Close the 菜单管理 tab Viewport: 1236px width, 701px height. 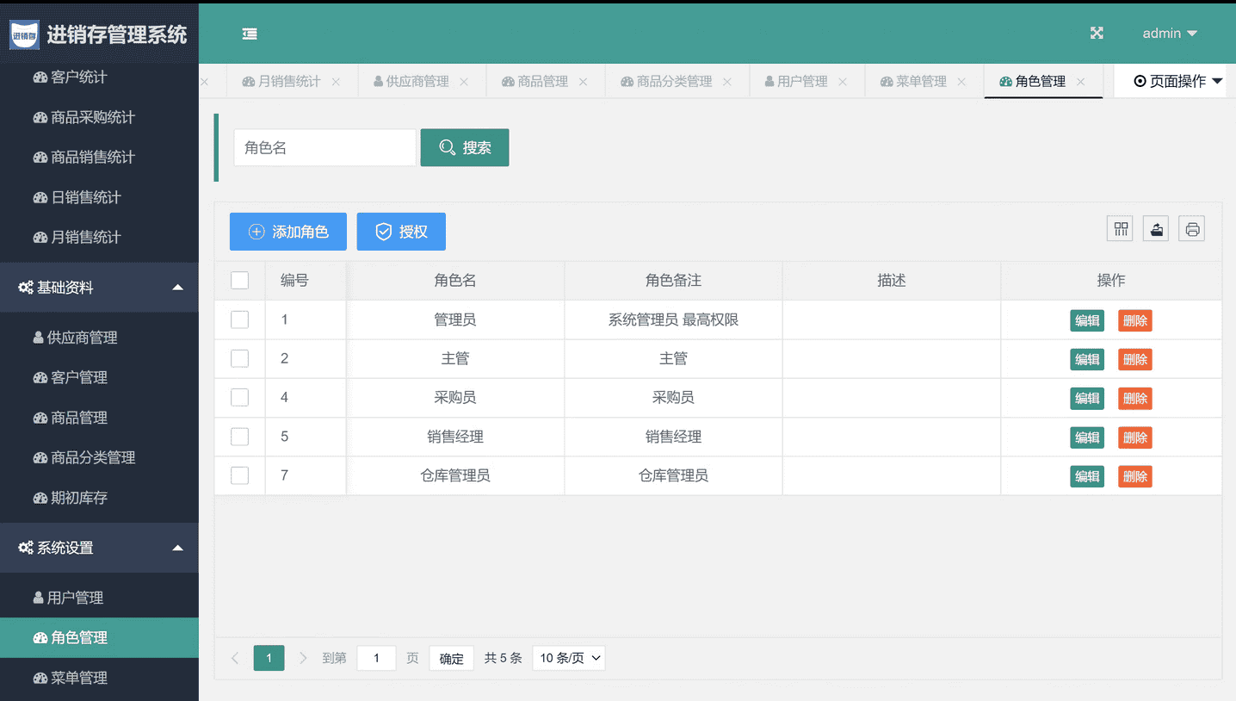(x=961, y=82)
